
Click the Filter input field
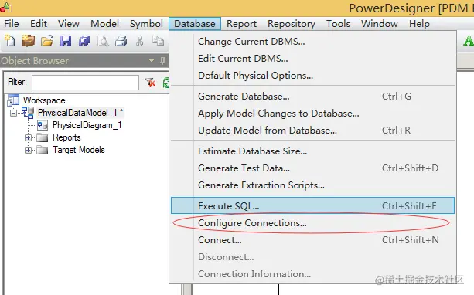pos(85,83)
